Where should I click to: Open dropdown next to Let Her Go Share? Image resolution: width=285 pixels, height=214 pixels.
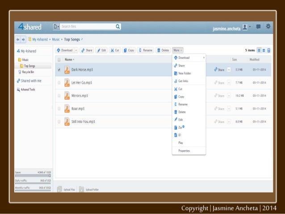click(229, 83)
